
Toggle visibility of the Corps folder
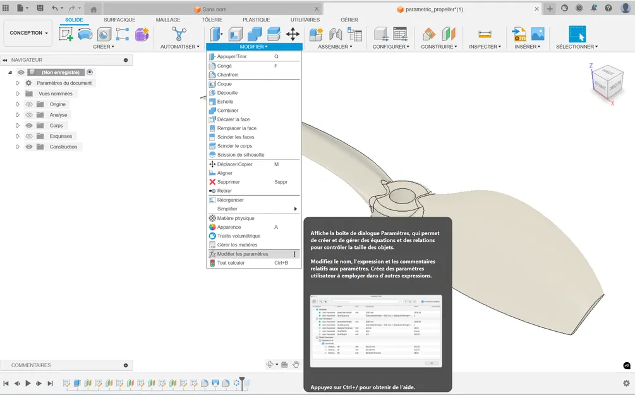click(x=29, y=125)
